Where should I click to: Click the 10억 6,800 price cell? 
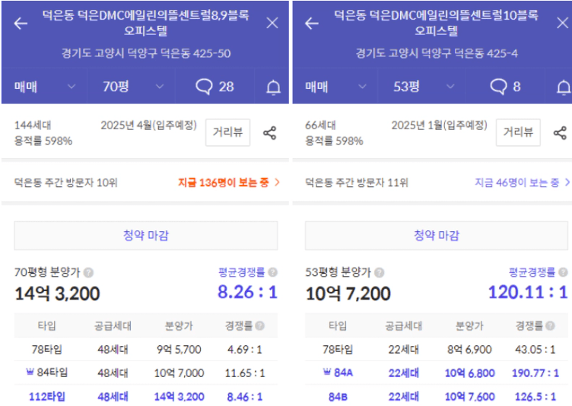(x=469, y=373)
